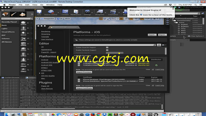206x116 pixels.
Task: Open the Rendering settings link
Action: click(x=46, y=31)
